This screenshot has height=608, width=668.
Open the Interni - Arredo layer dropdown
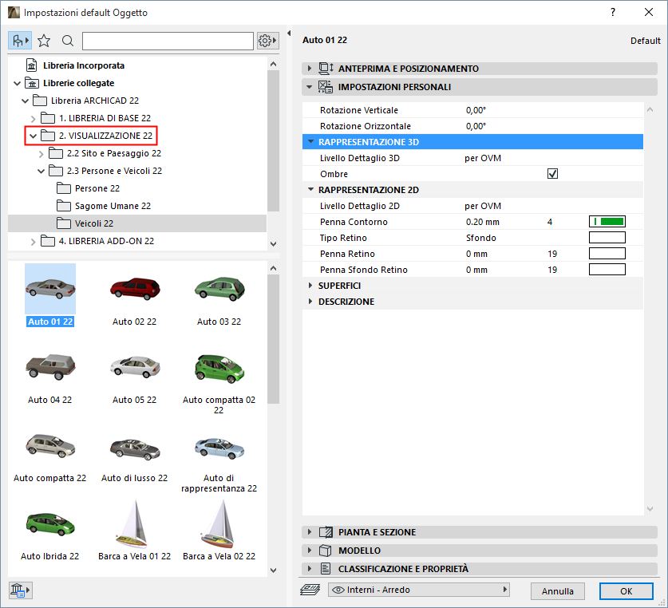(x=419, y=590)
